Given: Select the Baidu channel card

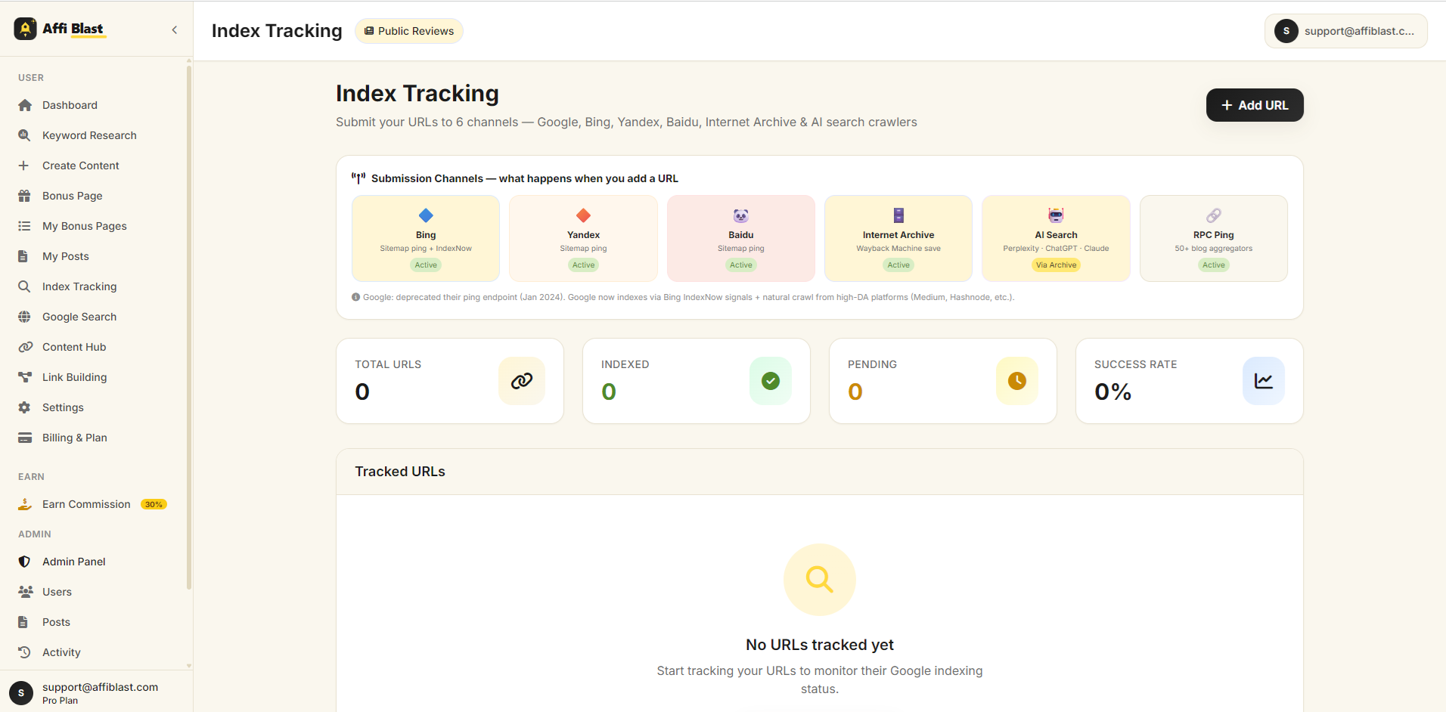Looking at the screenshot, I should click(741, 238).
